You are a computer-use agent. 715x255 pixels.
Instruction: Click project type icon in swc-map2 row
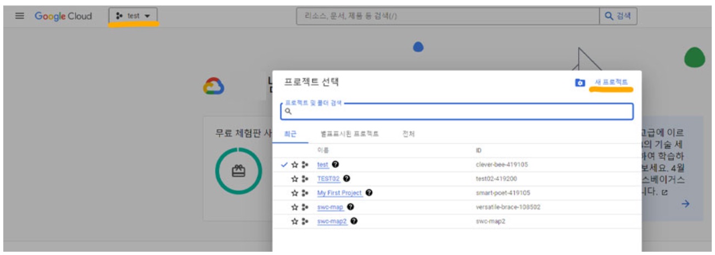click(305, 222)
